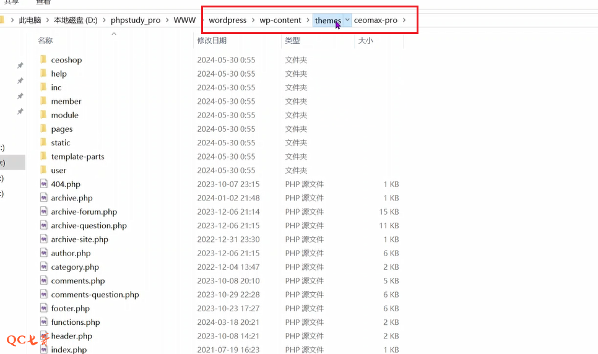Select the header.php file name

(x=72, y=336)
